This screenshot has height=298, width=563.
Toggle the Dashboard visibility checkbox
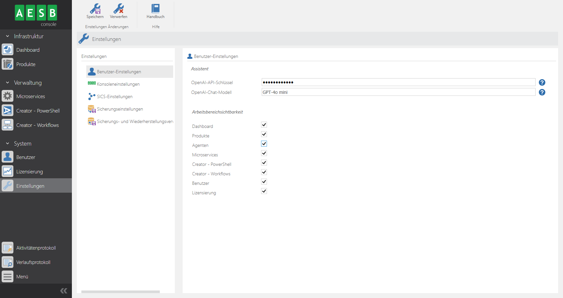[264, 125]
